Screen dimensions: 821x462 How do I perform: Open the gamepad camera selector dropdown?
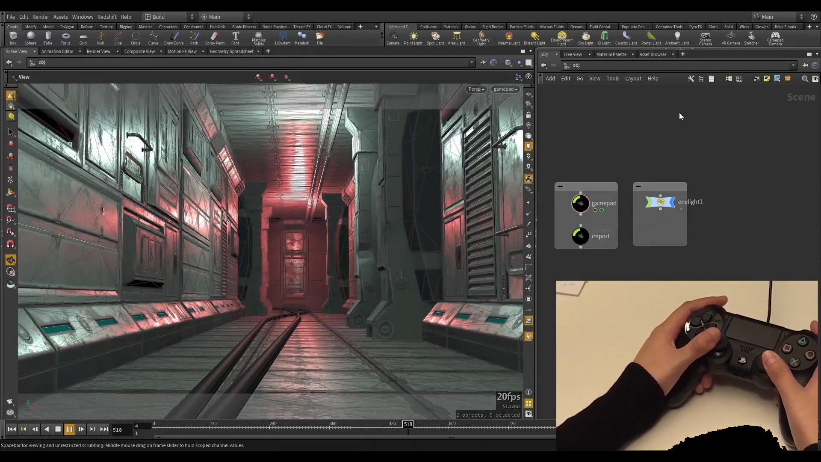click(505, 89)
